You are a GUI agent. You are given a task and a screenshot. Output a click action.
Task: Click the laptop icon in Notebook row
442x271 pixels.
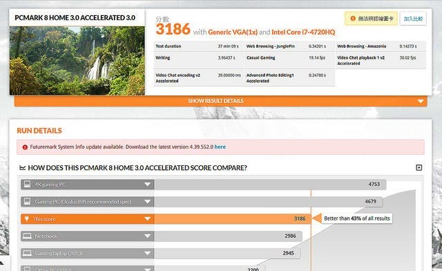pyautogui.click(x=27, y=236)
